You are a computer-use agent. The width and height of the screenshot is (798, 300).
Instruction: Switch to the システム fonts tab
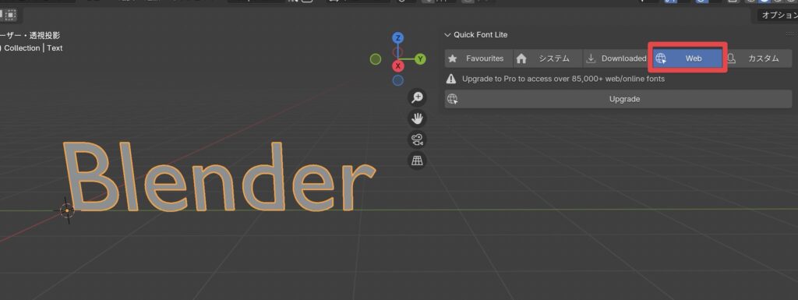(547, 58)
